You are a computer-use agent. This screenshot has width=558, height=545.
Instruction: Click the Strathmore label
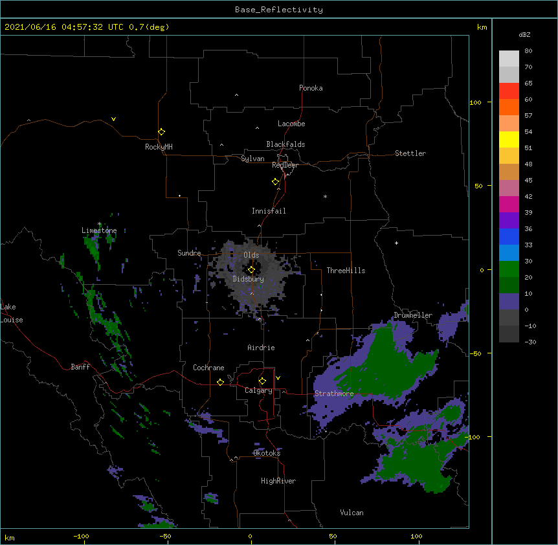click(334, 394)
